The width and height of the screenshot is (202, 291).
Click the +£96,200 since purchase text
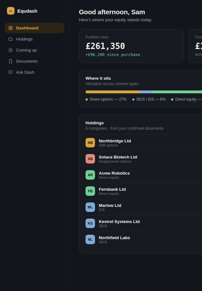point(113,54)
